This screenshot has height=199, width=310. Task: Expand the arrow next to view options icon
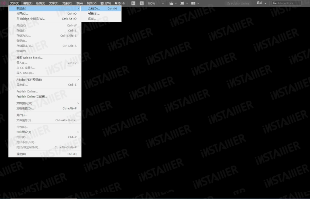tap(176, 3)
